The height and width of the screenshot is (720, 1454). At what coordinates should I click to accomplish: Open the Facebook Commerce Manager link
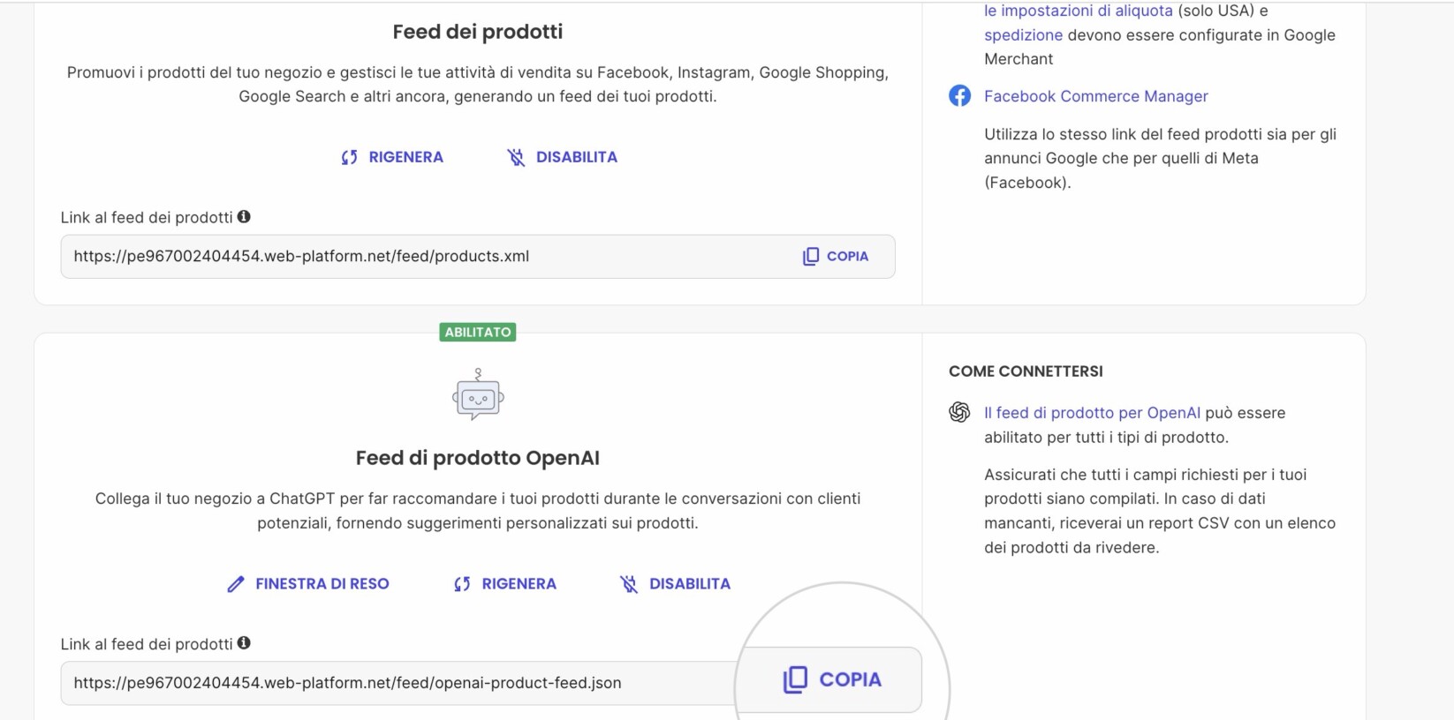(1096, 96)
